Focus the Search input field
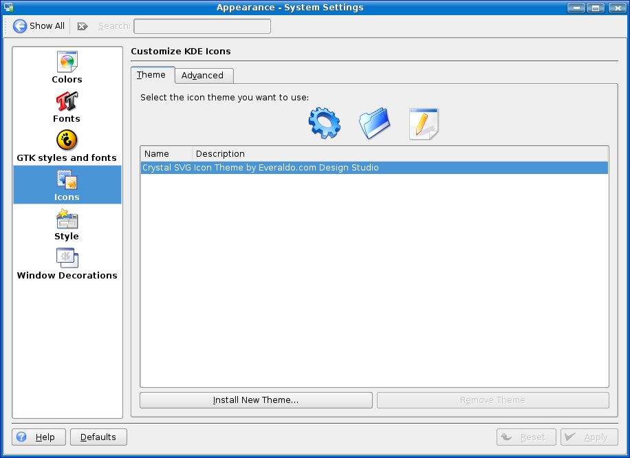 (x=202, y=26)
